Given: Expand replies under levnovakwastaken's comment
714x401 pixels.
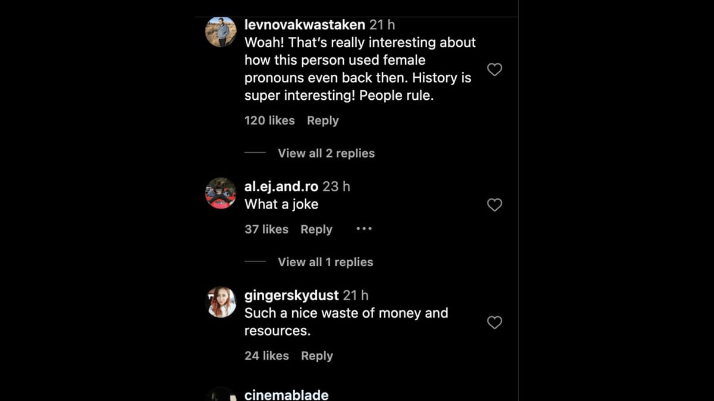Looking at the screenshot, I should 325,153.
